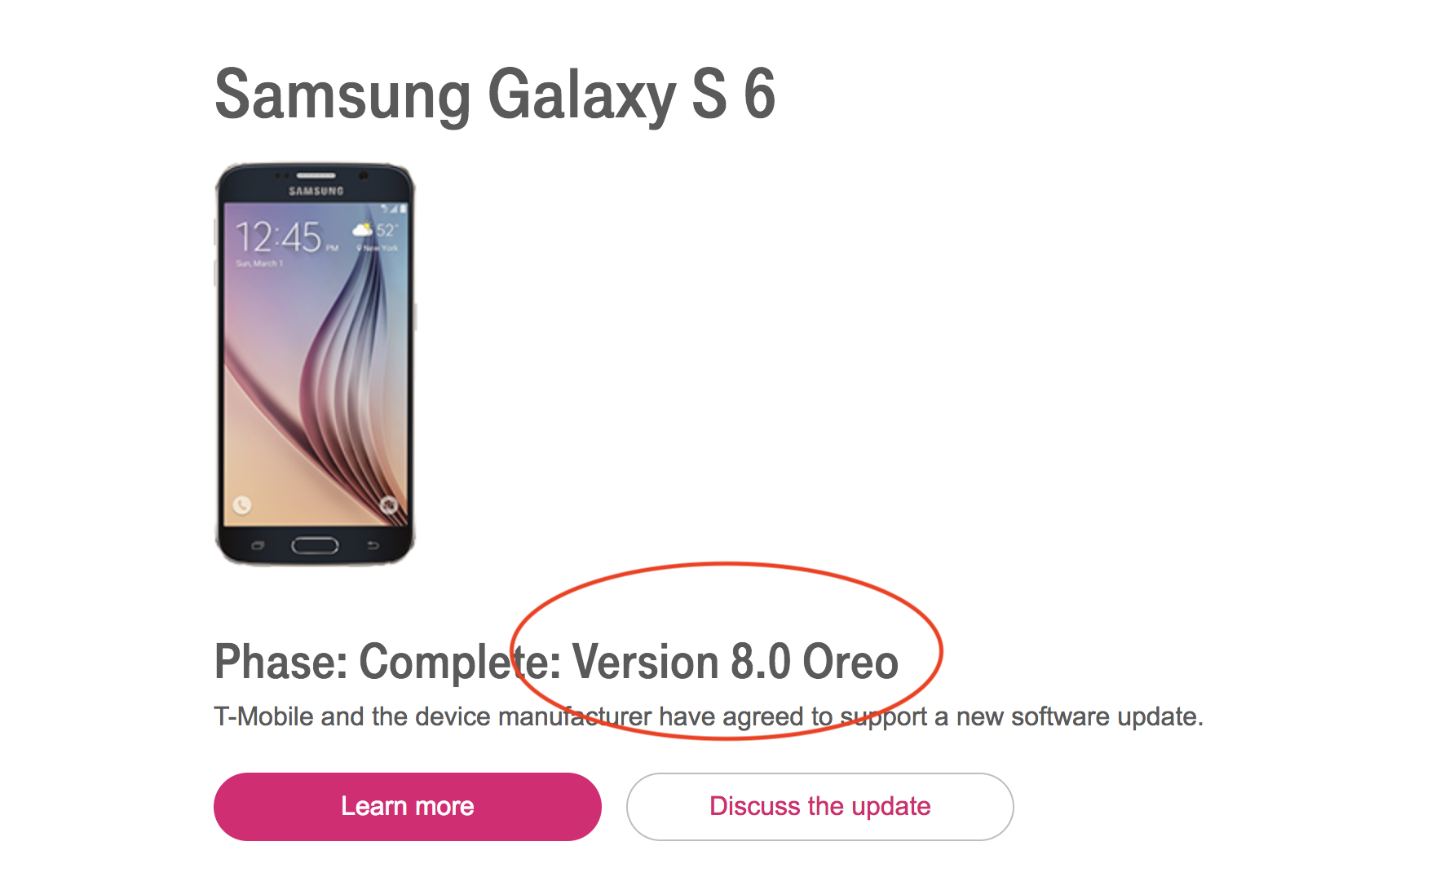Tap the home button on the pictured phone
The height and width of the screenshot is (890, 1440).
point(315,545)
